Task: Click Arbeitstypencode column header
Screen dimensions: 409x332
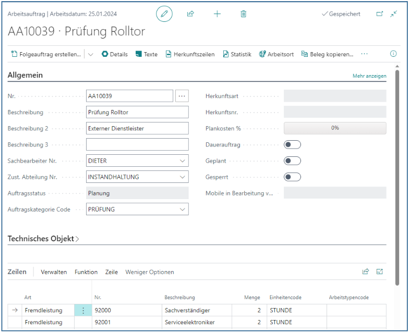Action: click(x=348, y=297)
